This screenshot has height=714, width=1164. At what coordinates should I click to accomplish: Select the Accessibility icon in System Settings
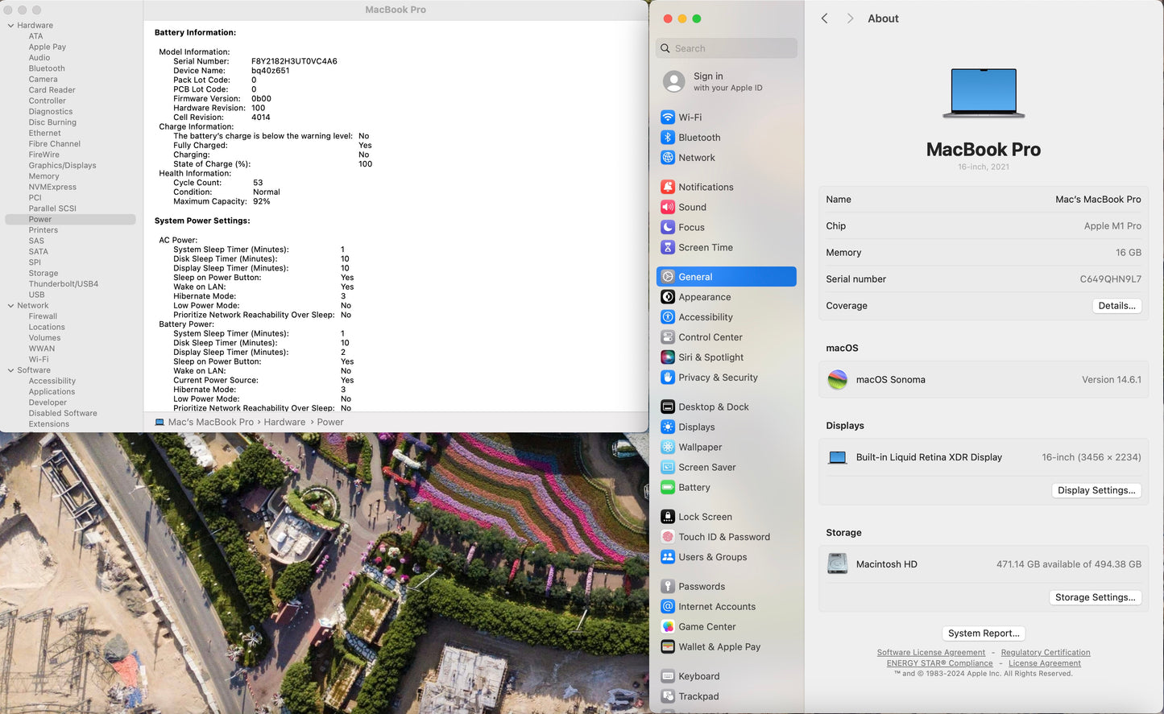point(668,317)
